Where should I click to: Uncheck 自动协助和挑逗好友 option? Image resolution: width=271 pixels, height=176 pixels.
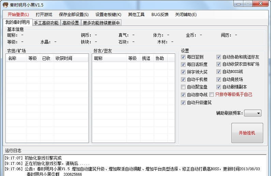(219, 57)
